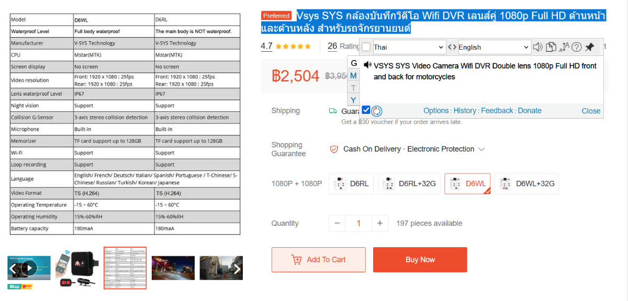This screenshot has height=301, width=628.
Task: Click the circular refresh icon in popup footer
Action: click(x=377, y=111)
